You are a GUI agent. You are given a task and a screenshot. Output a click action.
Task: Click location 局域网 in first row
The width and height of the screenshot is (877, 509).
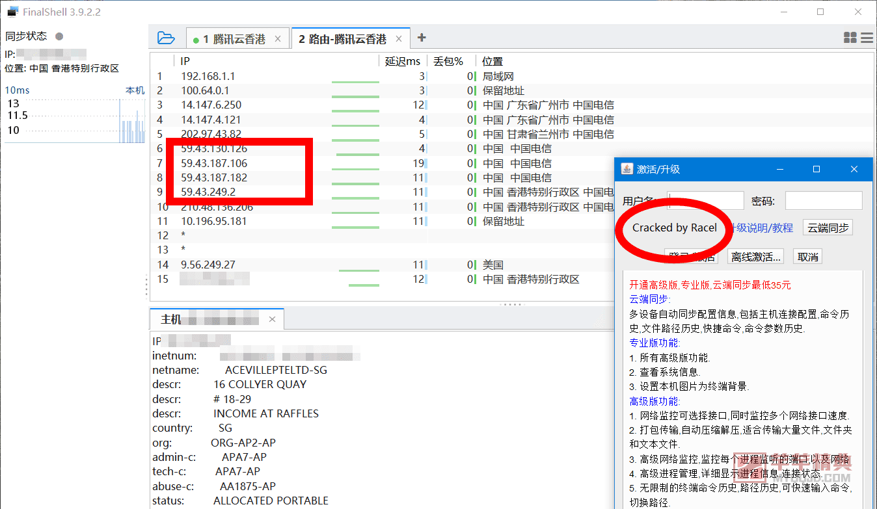(x=498, y=76)
